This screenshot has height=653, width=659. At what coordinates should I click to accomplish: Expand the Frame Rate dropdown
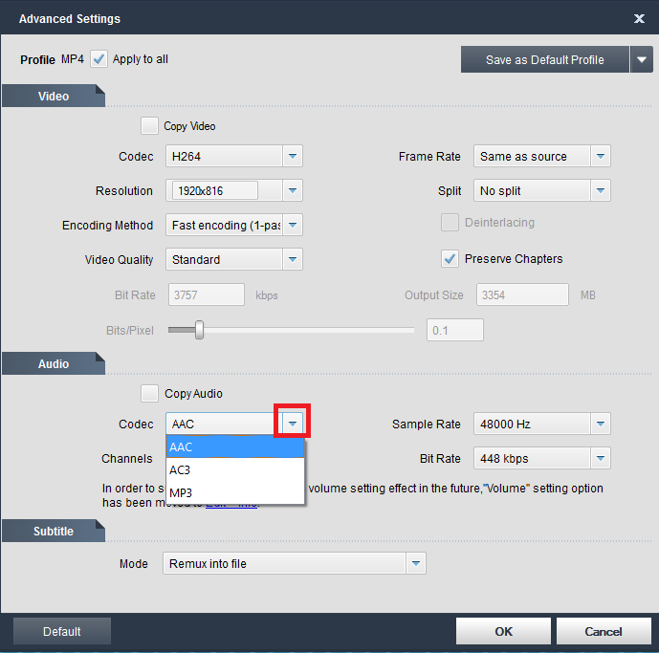tap(600, 156)
